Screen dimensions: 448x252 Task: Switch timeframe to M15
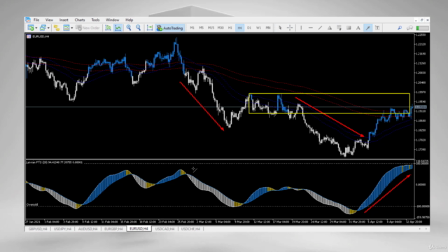[211, 28]
